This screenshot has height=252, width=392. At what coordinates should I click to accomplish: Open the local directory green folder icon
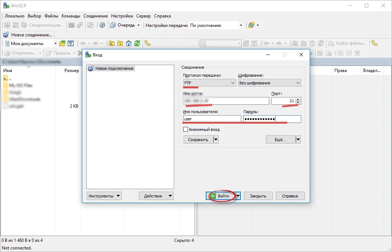(62, 43)
